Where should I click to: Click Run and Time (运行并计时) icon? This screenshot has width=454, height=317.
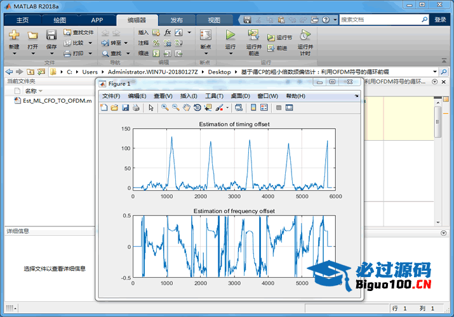(305, 35)
